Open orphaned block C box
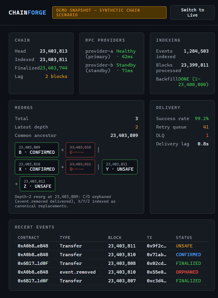 click(80, 150)
